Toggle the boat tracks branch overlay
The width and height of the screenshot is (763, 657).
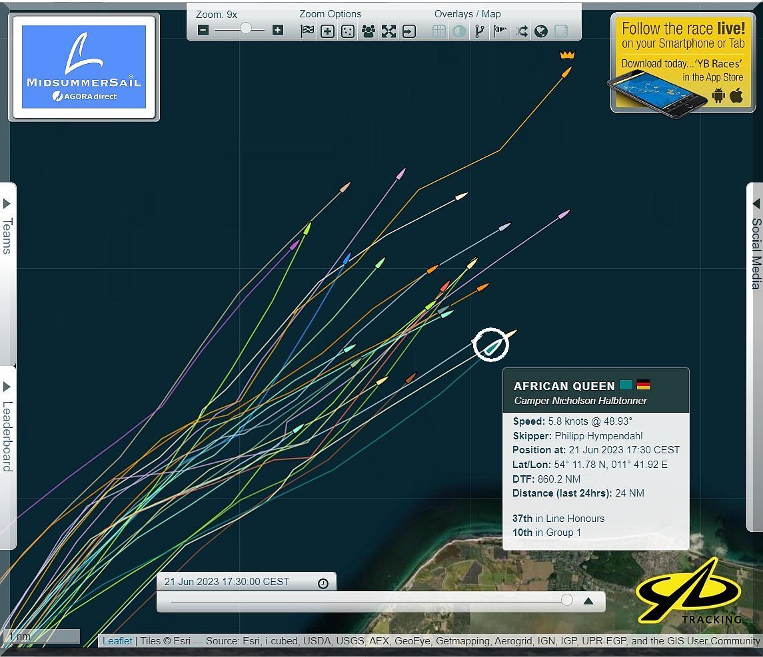[x=479, y=31]
